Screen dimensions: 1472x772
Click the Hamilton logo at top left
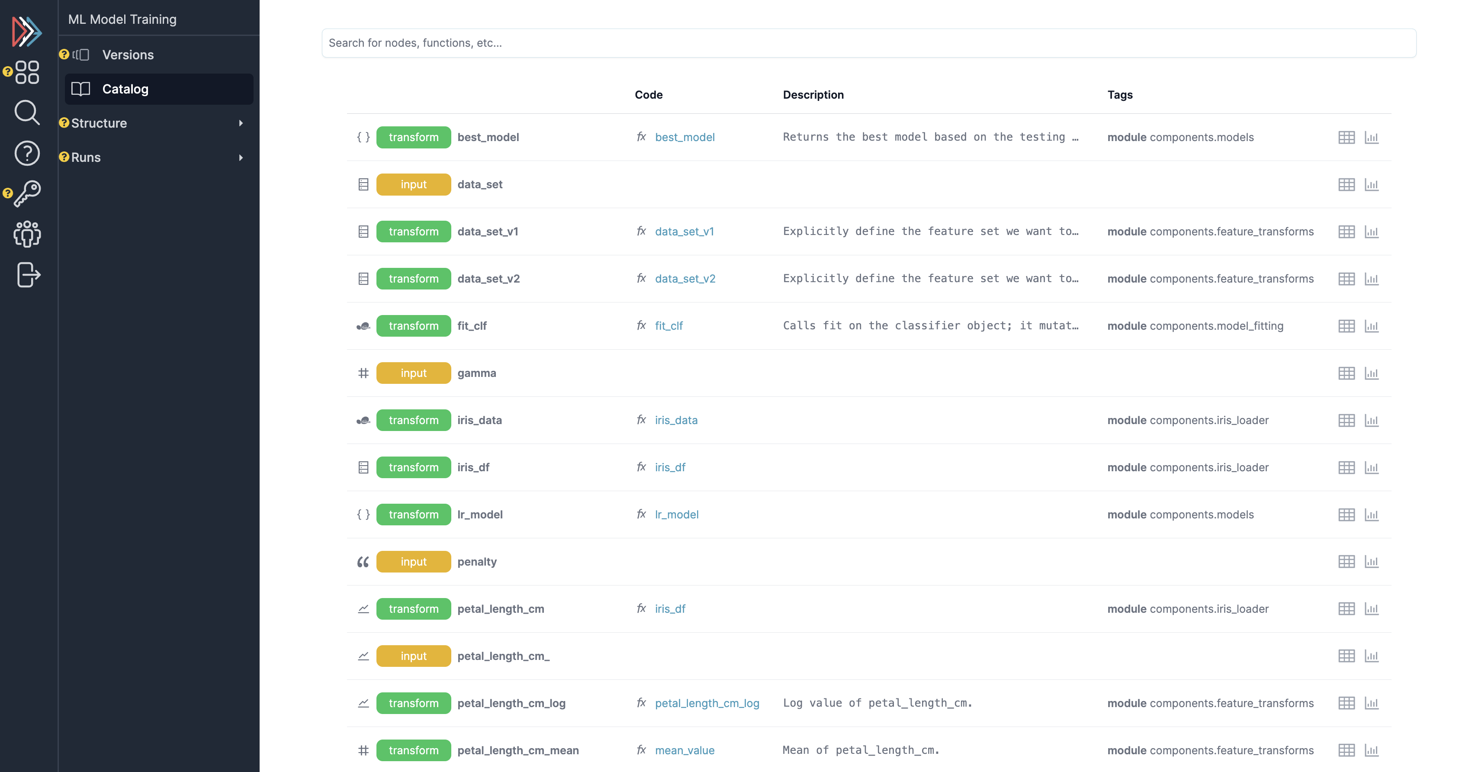pos(27,32)
